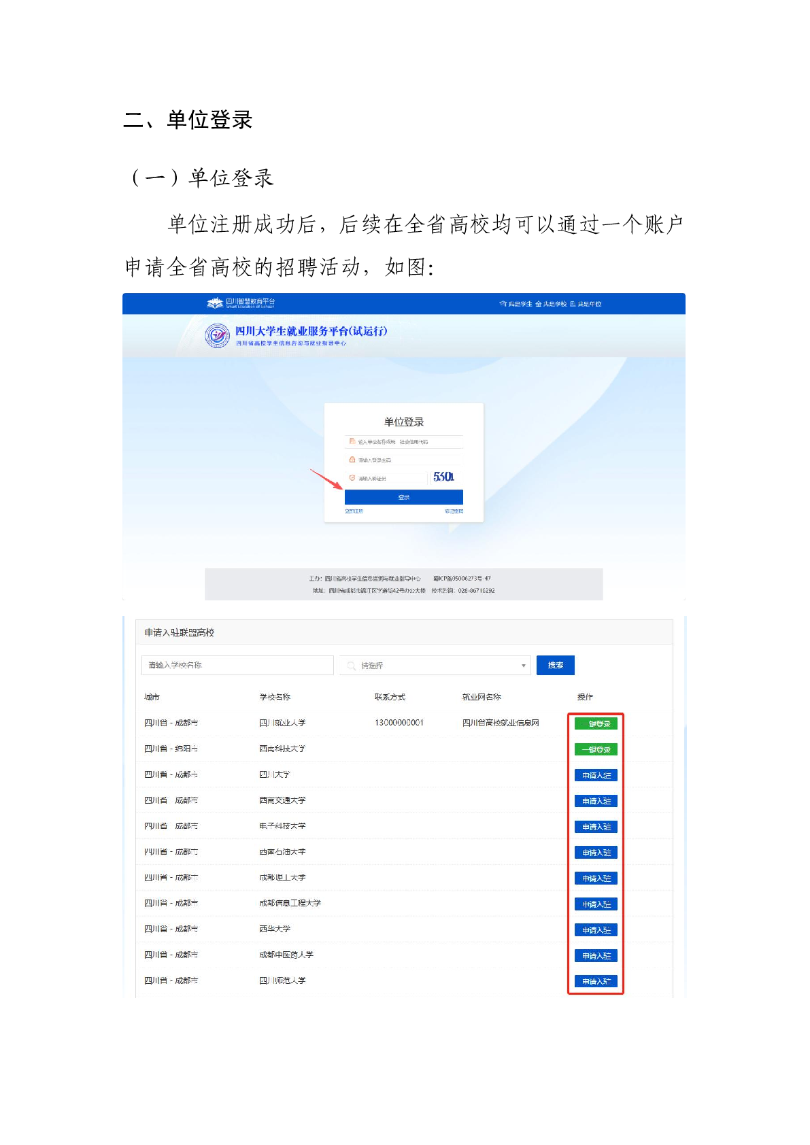810x1145 pixels.
Task: Click 申请入驻 for 四川大学
Action: (596, 775)
